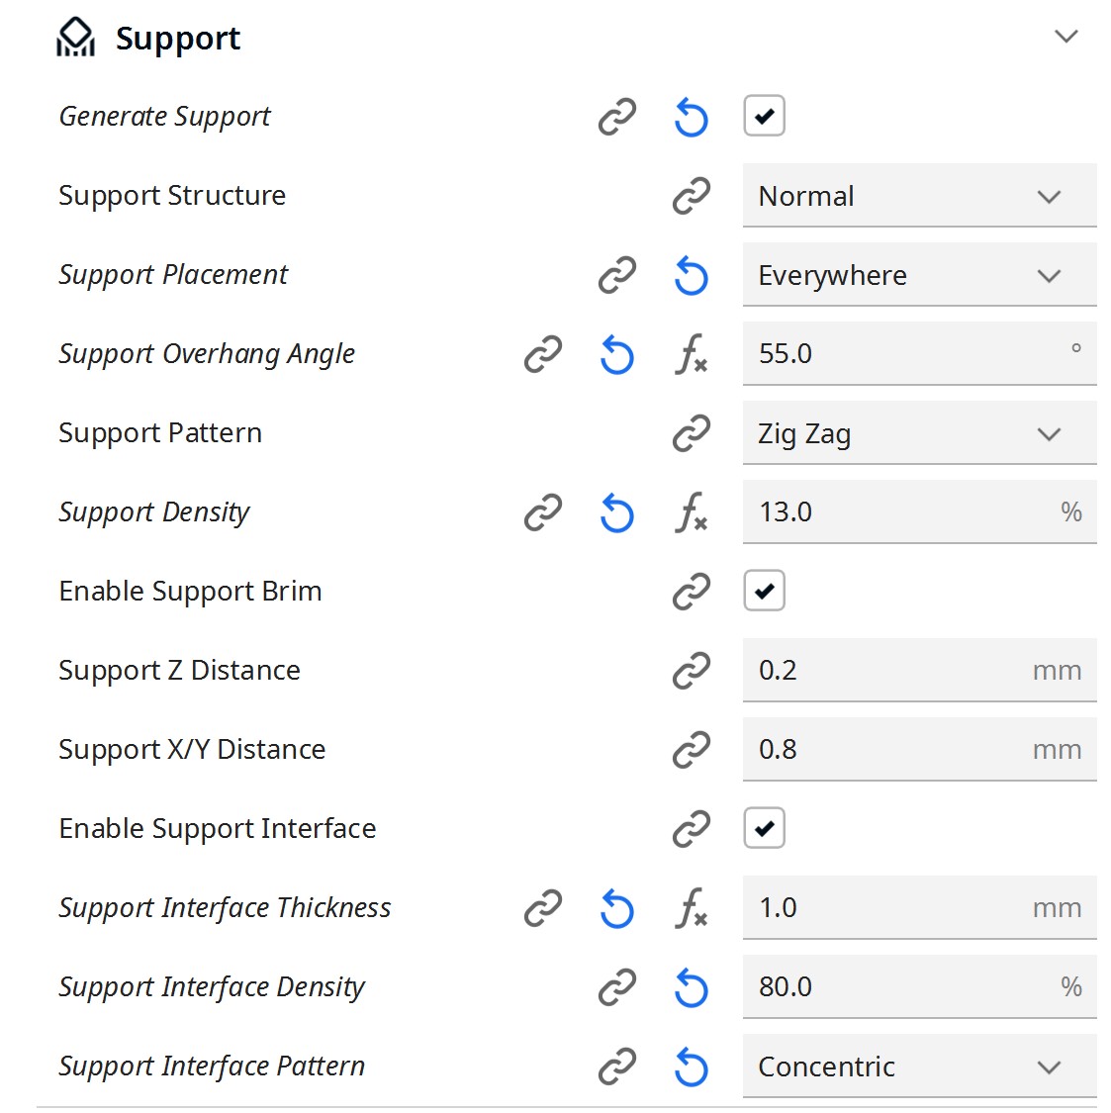Collapse the Support section chevron
Image resolution: width=1111 pixels, height=1113 pixels.
(x=1065, y=37)
